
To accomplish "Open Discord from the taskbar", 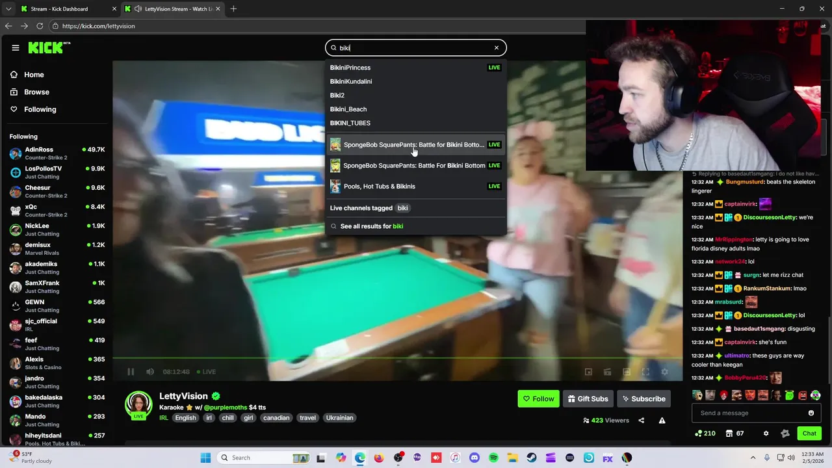I will tap(474, 458).
